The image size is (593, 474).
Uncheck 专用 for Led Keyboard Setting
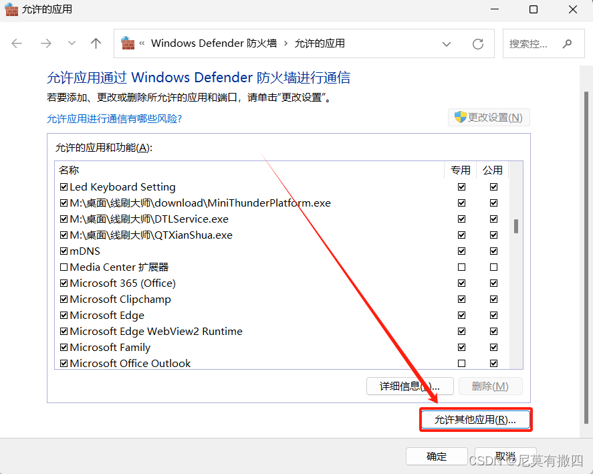coord(461,187)
